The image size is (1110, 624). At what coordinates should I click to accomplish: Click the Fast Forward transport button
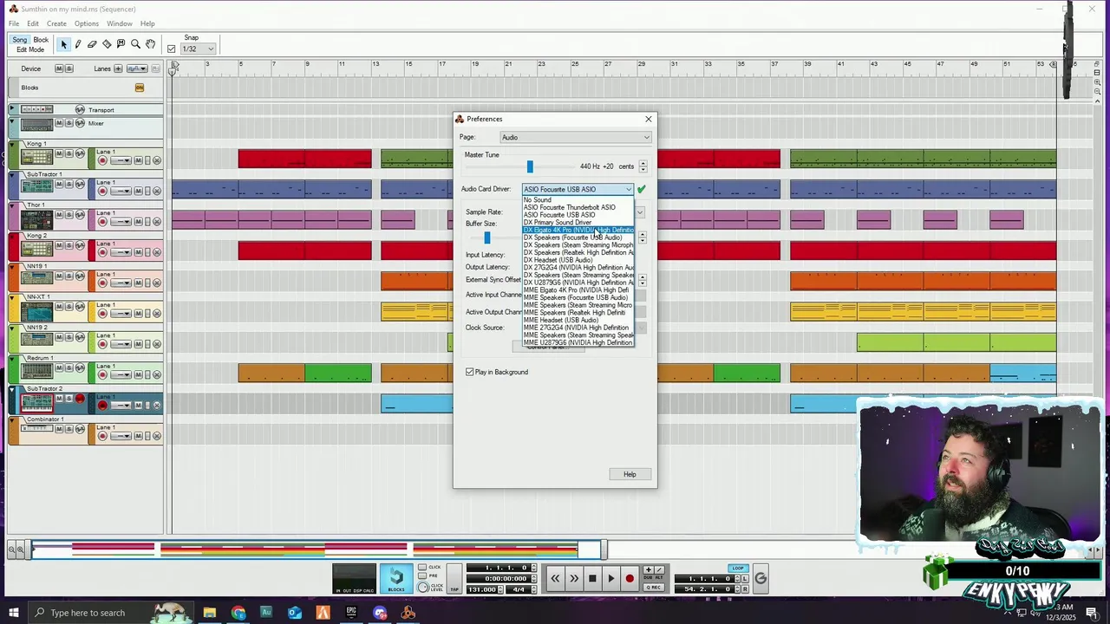(573, 579)
